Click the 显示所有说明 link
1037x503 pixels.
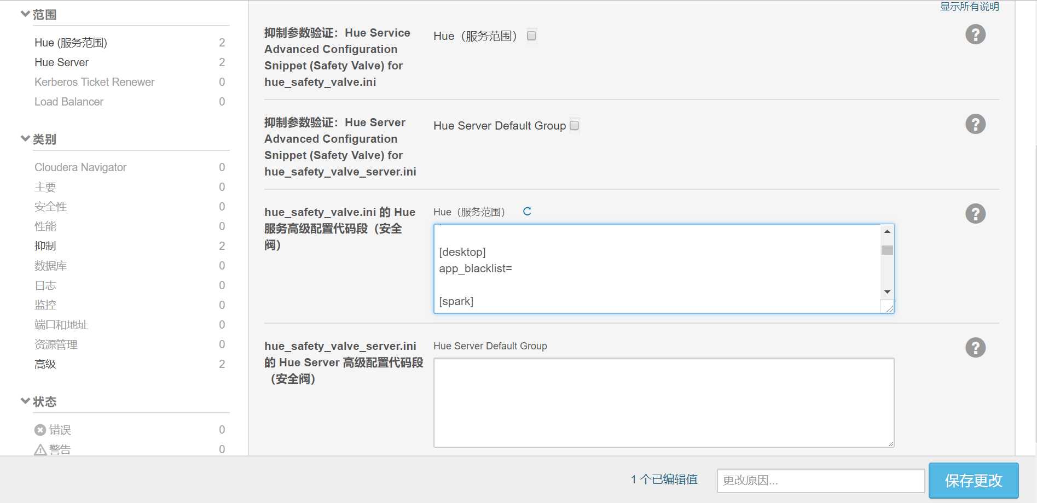969,7
